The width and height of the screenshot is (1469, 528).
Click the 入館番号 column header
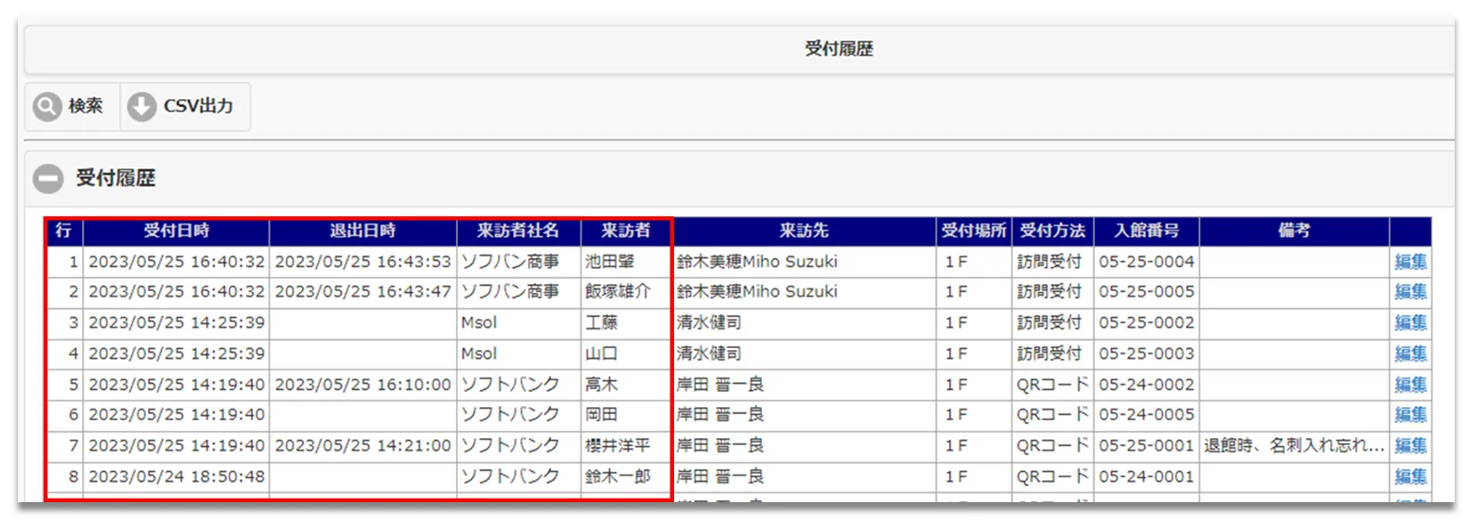(x=1146, y=232)
